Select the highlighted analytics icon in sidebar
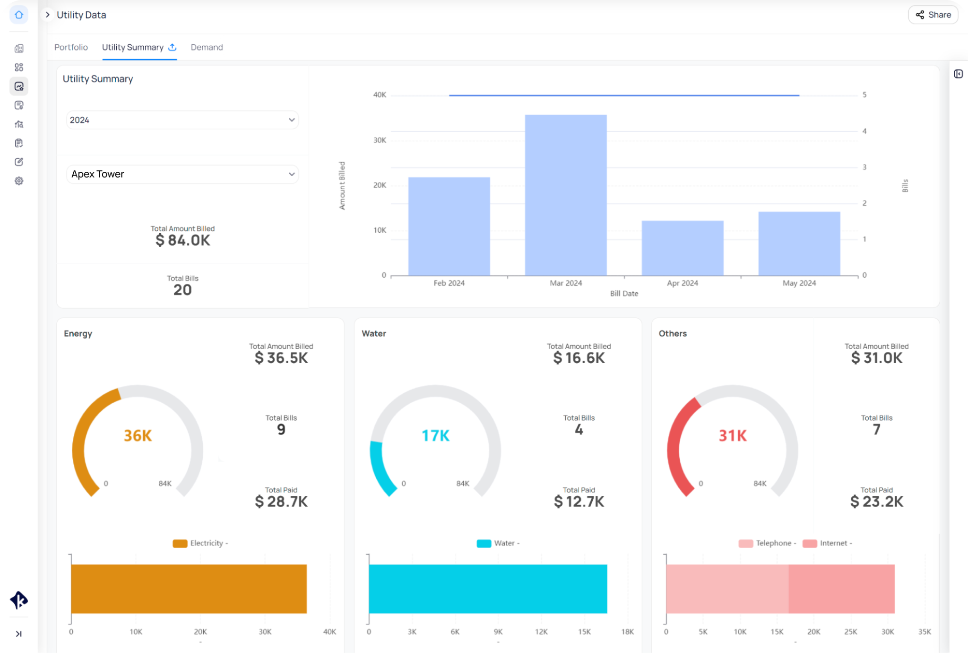Viewport: 968px width, 653px height. 19,86
